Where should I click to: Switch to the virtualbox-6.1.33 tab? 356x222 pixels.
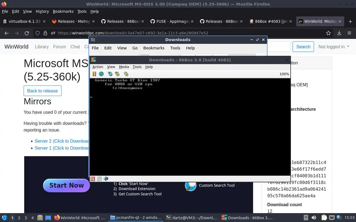[24, 21]
